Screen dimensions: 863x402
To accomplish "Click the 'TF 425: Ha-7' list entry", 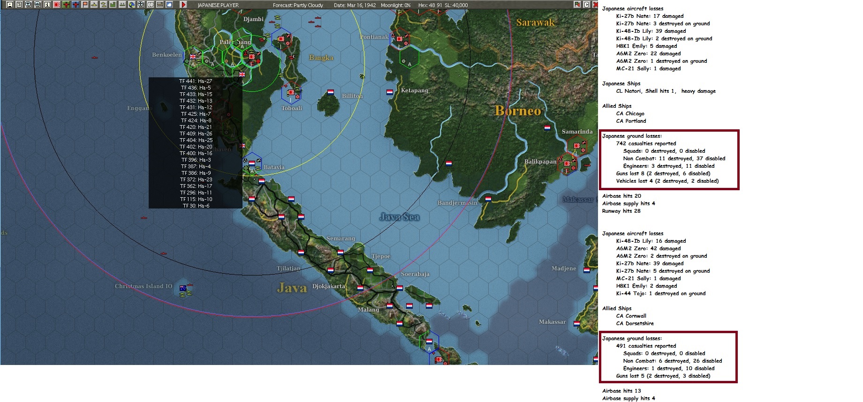I will [x=196, y=114].
